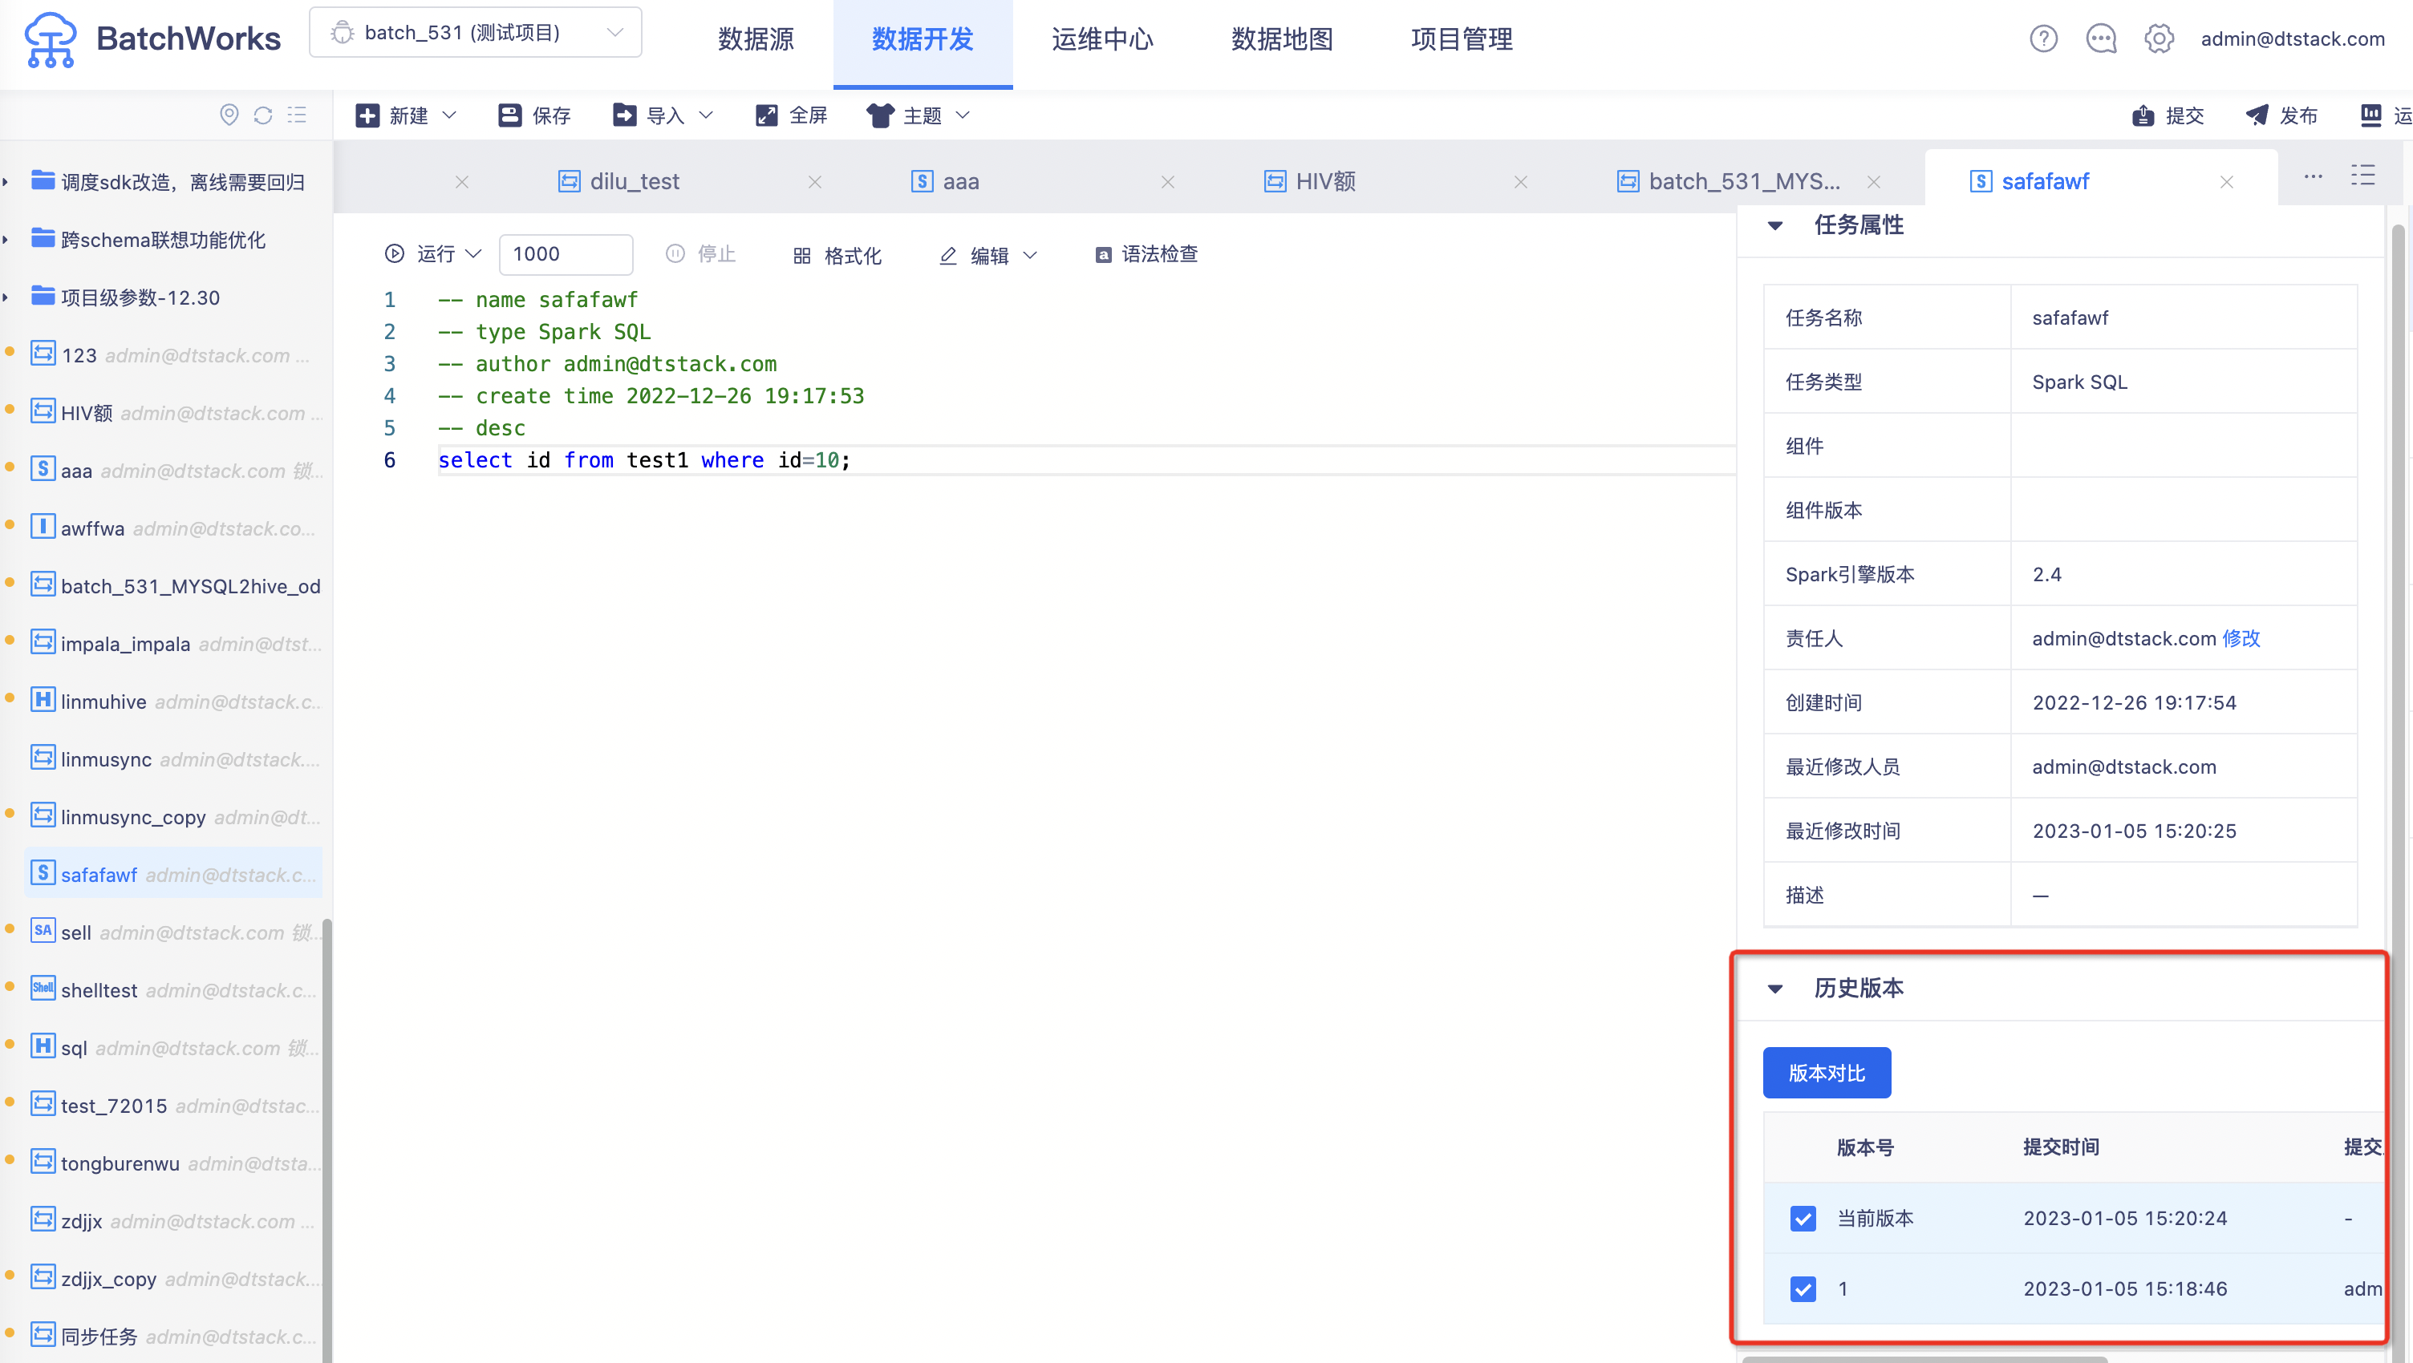Open the batch_531 project dropdown
Viewport: 2413px width, 1363px height.
tap(476, 33)
